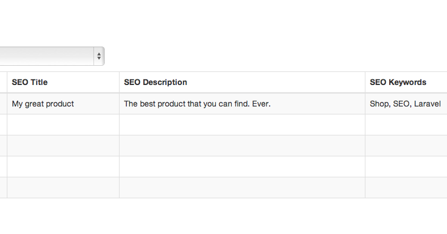Click empty SEO Description cell in second row
This screenshot has width=447, height=234.
242,125
